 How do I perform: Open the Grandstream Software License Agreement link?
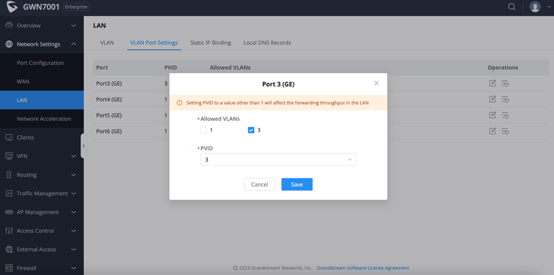363,268
